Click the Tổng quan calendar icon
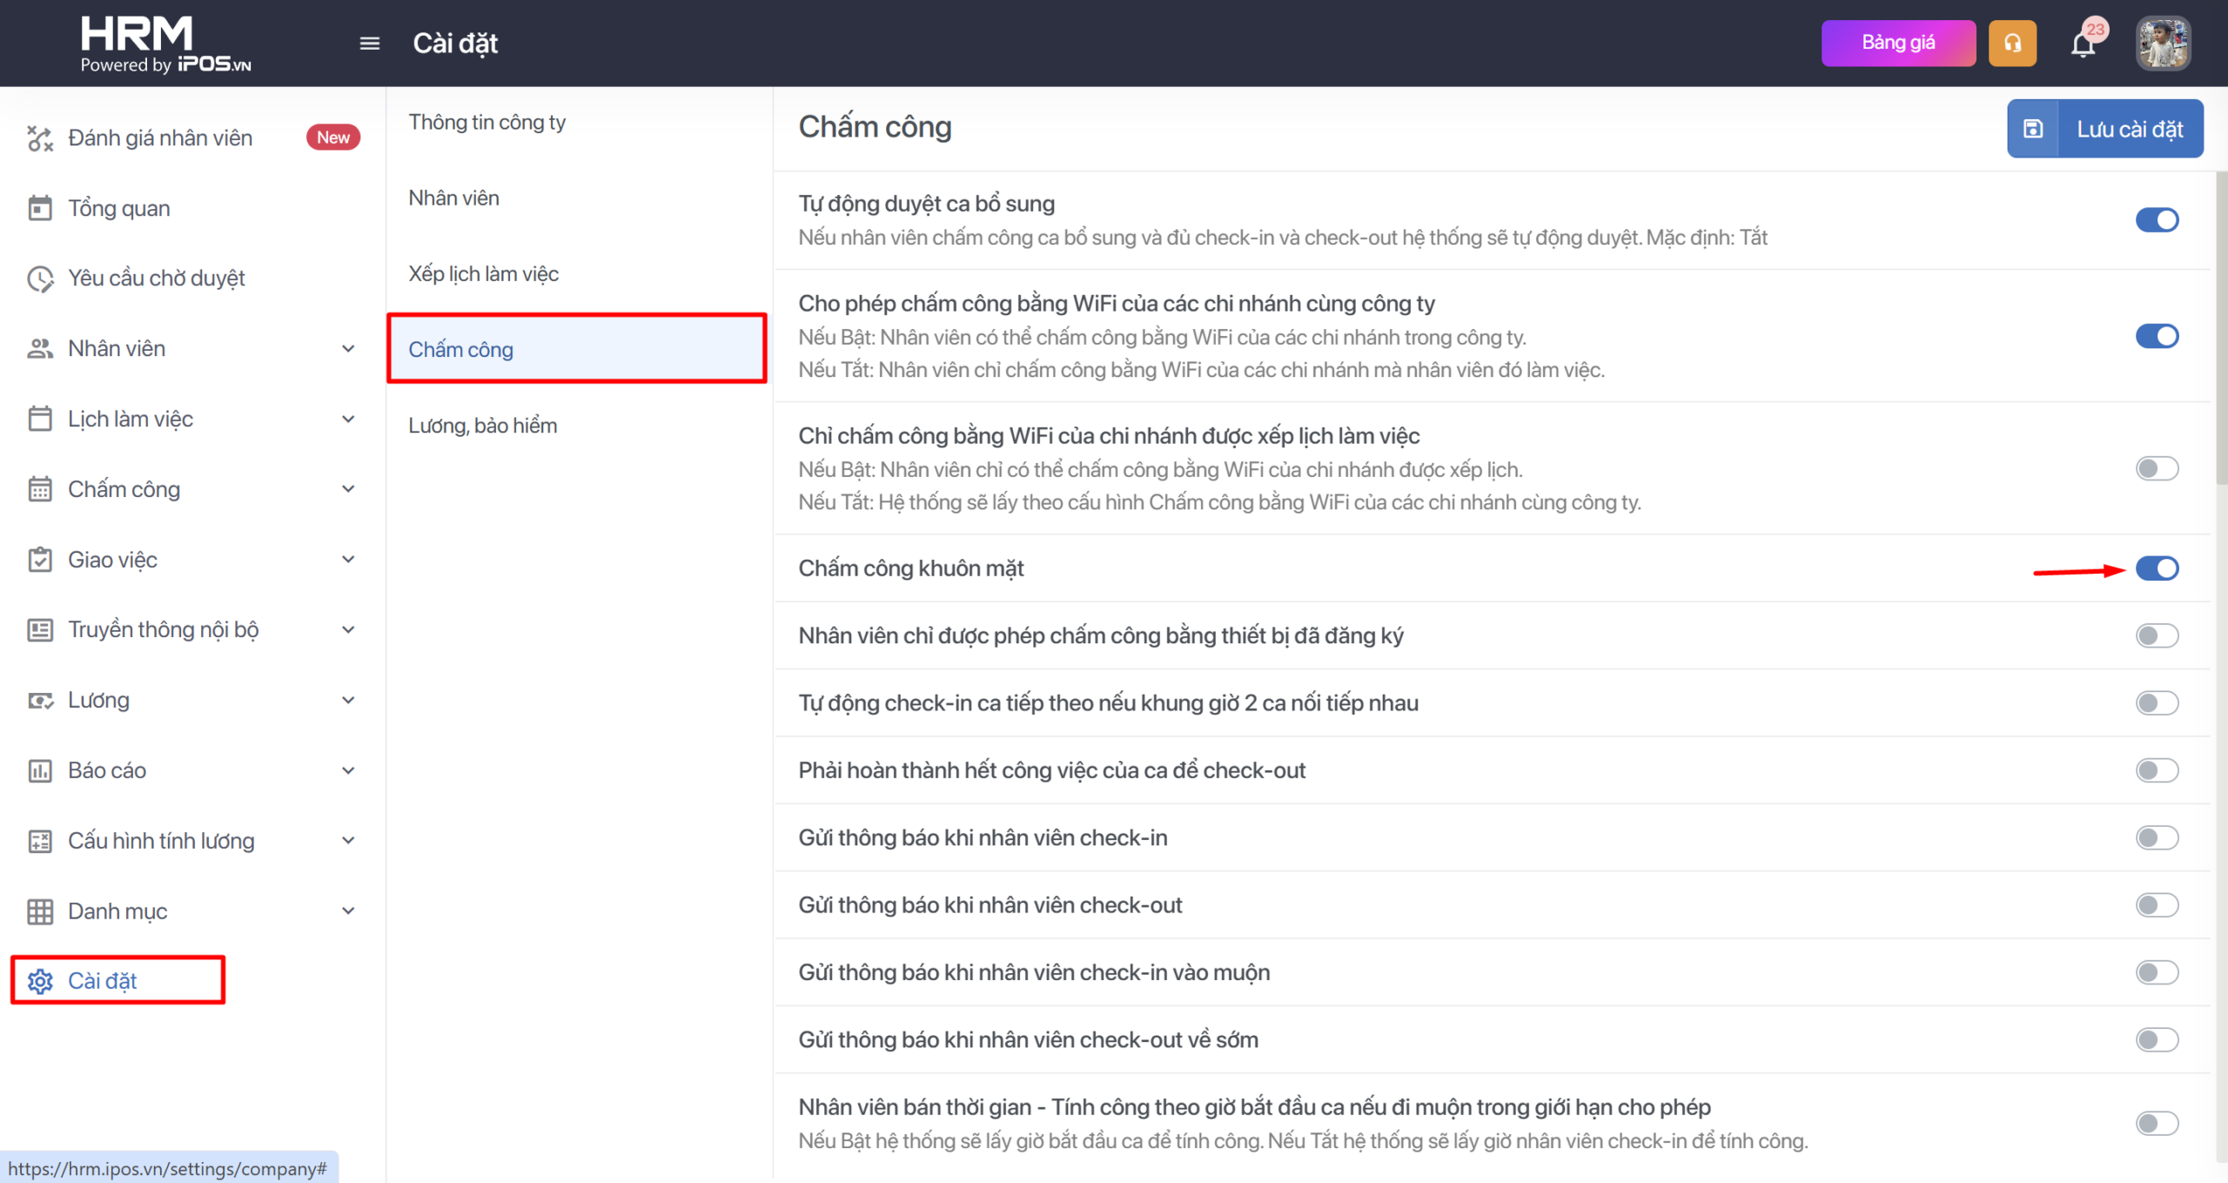This screenshot has width=2228, height=1183. pos(40,208)
